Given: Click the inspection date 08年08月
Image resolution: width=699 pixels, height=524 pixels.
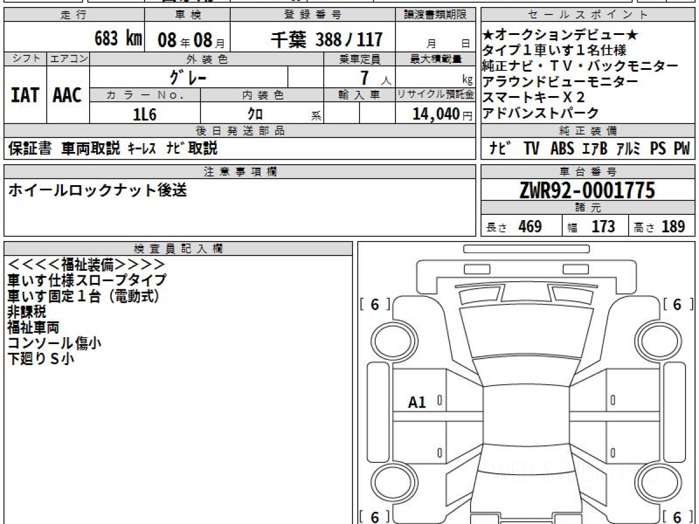Looking at the screenshot, I should point(191,40).
